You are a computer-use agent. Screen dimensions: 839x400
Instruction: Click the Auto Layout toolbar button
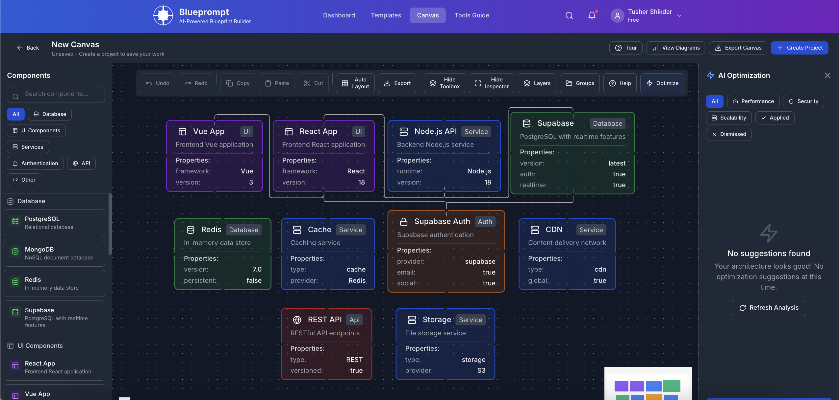click(355, 83)
